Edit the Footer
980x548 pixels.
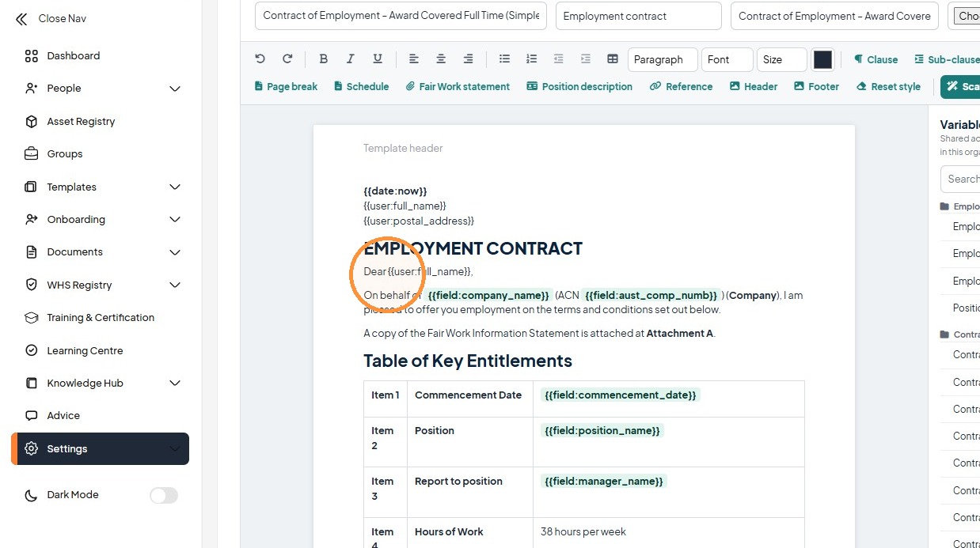click(816, 87)
